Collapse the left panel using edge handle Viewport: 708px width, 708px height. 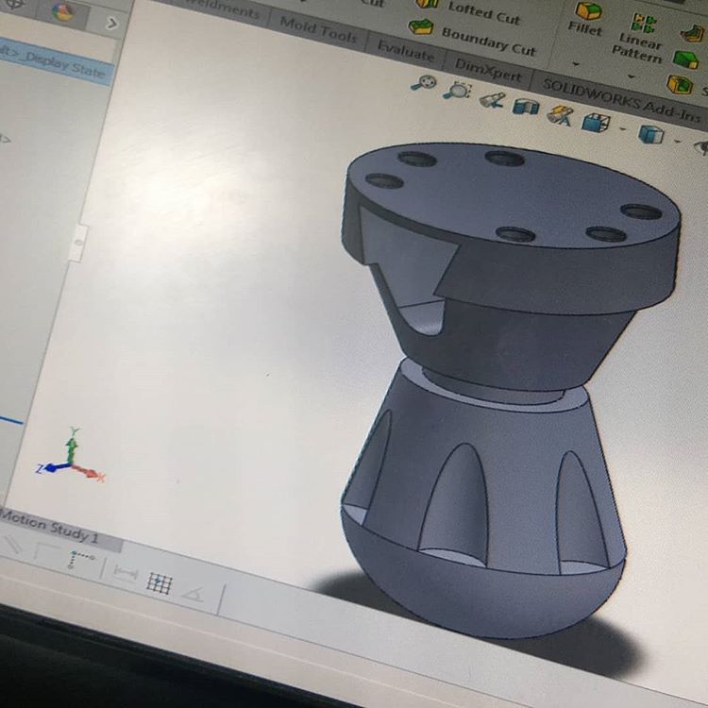pos(78,243)
